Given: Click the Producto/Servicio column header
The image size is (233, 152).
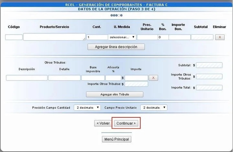Looking at the screenshot, I should click(54, 27).
